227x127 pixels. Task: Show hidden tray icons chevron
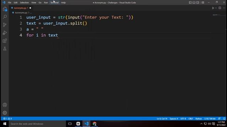201,124
